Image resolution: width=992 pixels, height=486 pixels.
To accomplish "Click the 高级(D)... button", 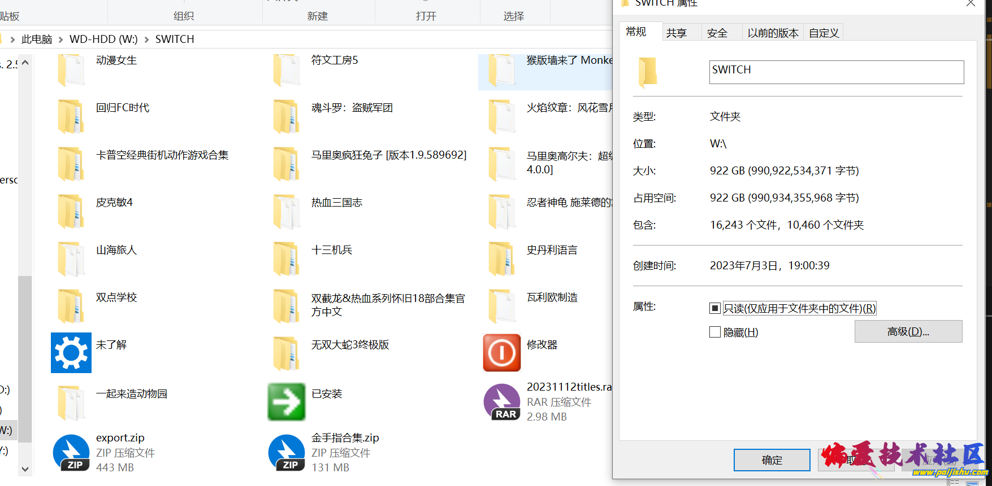I will (x=908, y=331).
